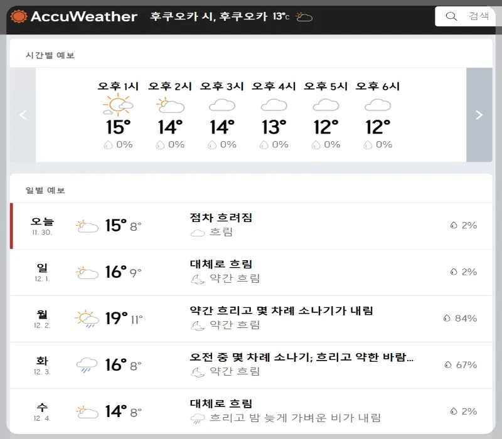Click the 월 12. 2. sun-shower icon

[87, 319]
